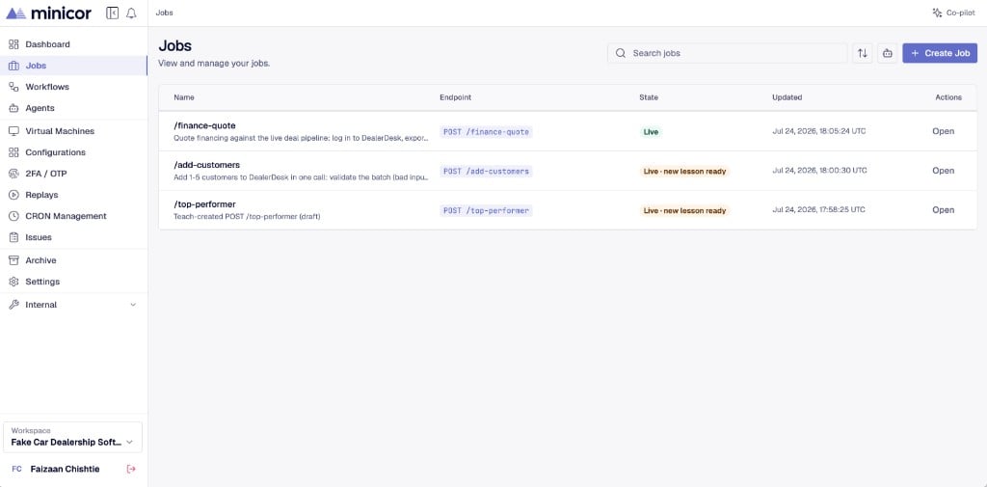Open the Workspace selector dropdown
The width and height of the screenshot is (987, 487).
(73, 437)
